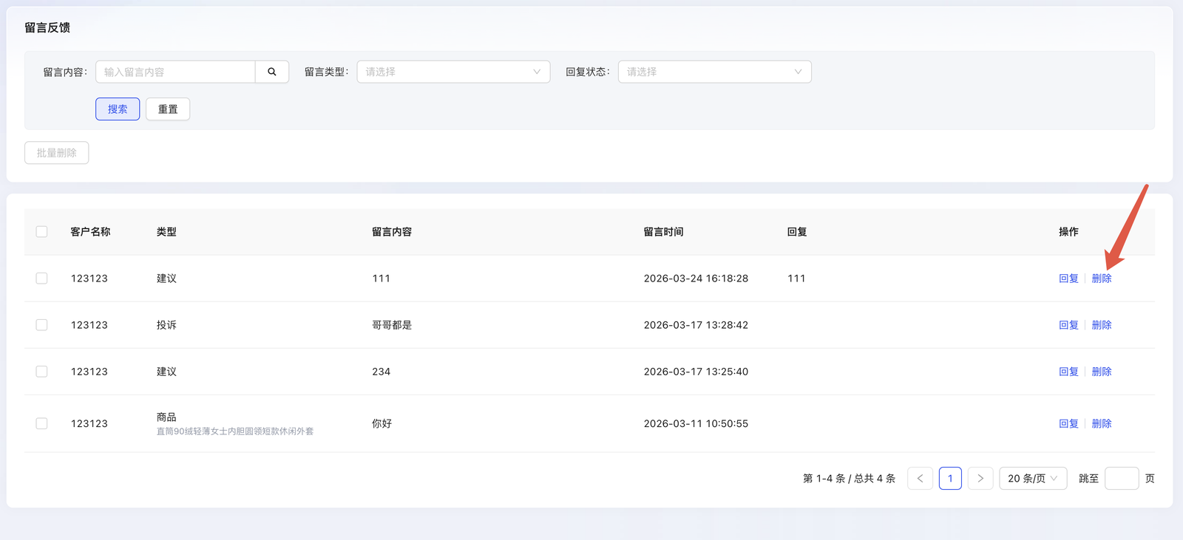Image resolution: width=1183 pixels, height=540 pixels.
Task: Select the 哥哥都是 message row checkbox
Action: click(x=41, y=325)
